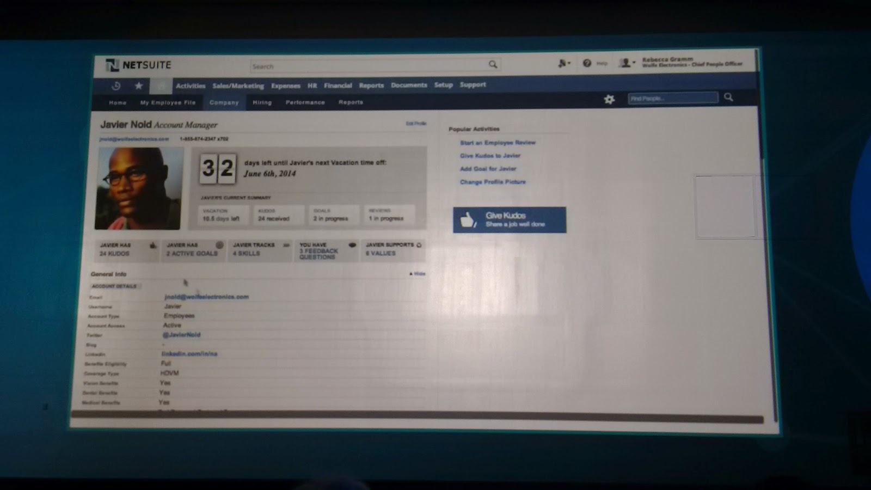Screen dimensions: 871x490
Task: Switch to the Hiring tab
Action: pos(262,102)
